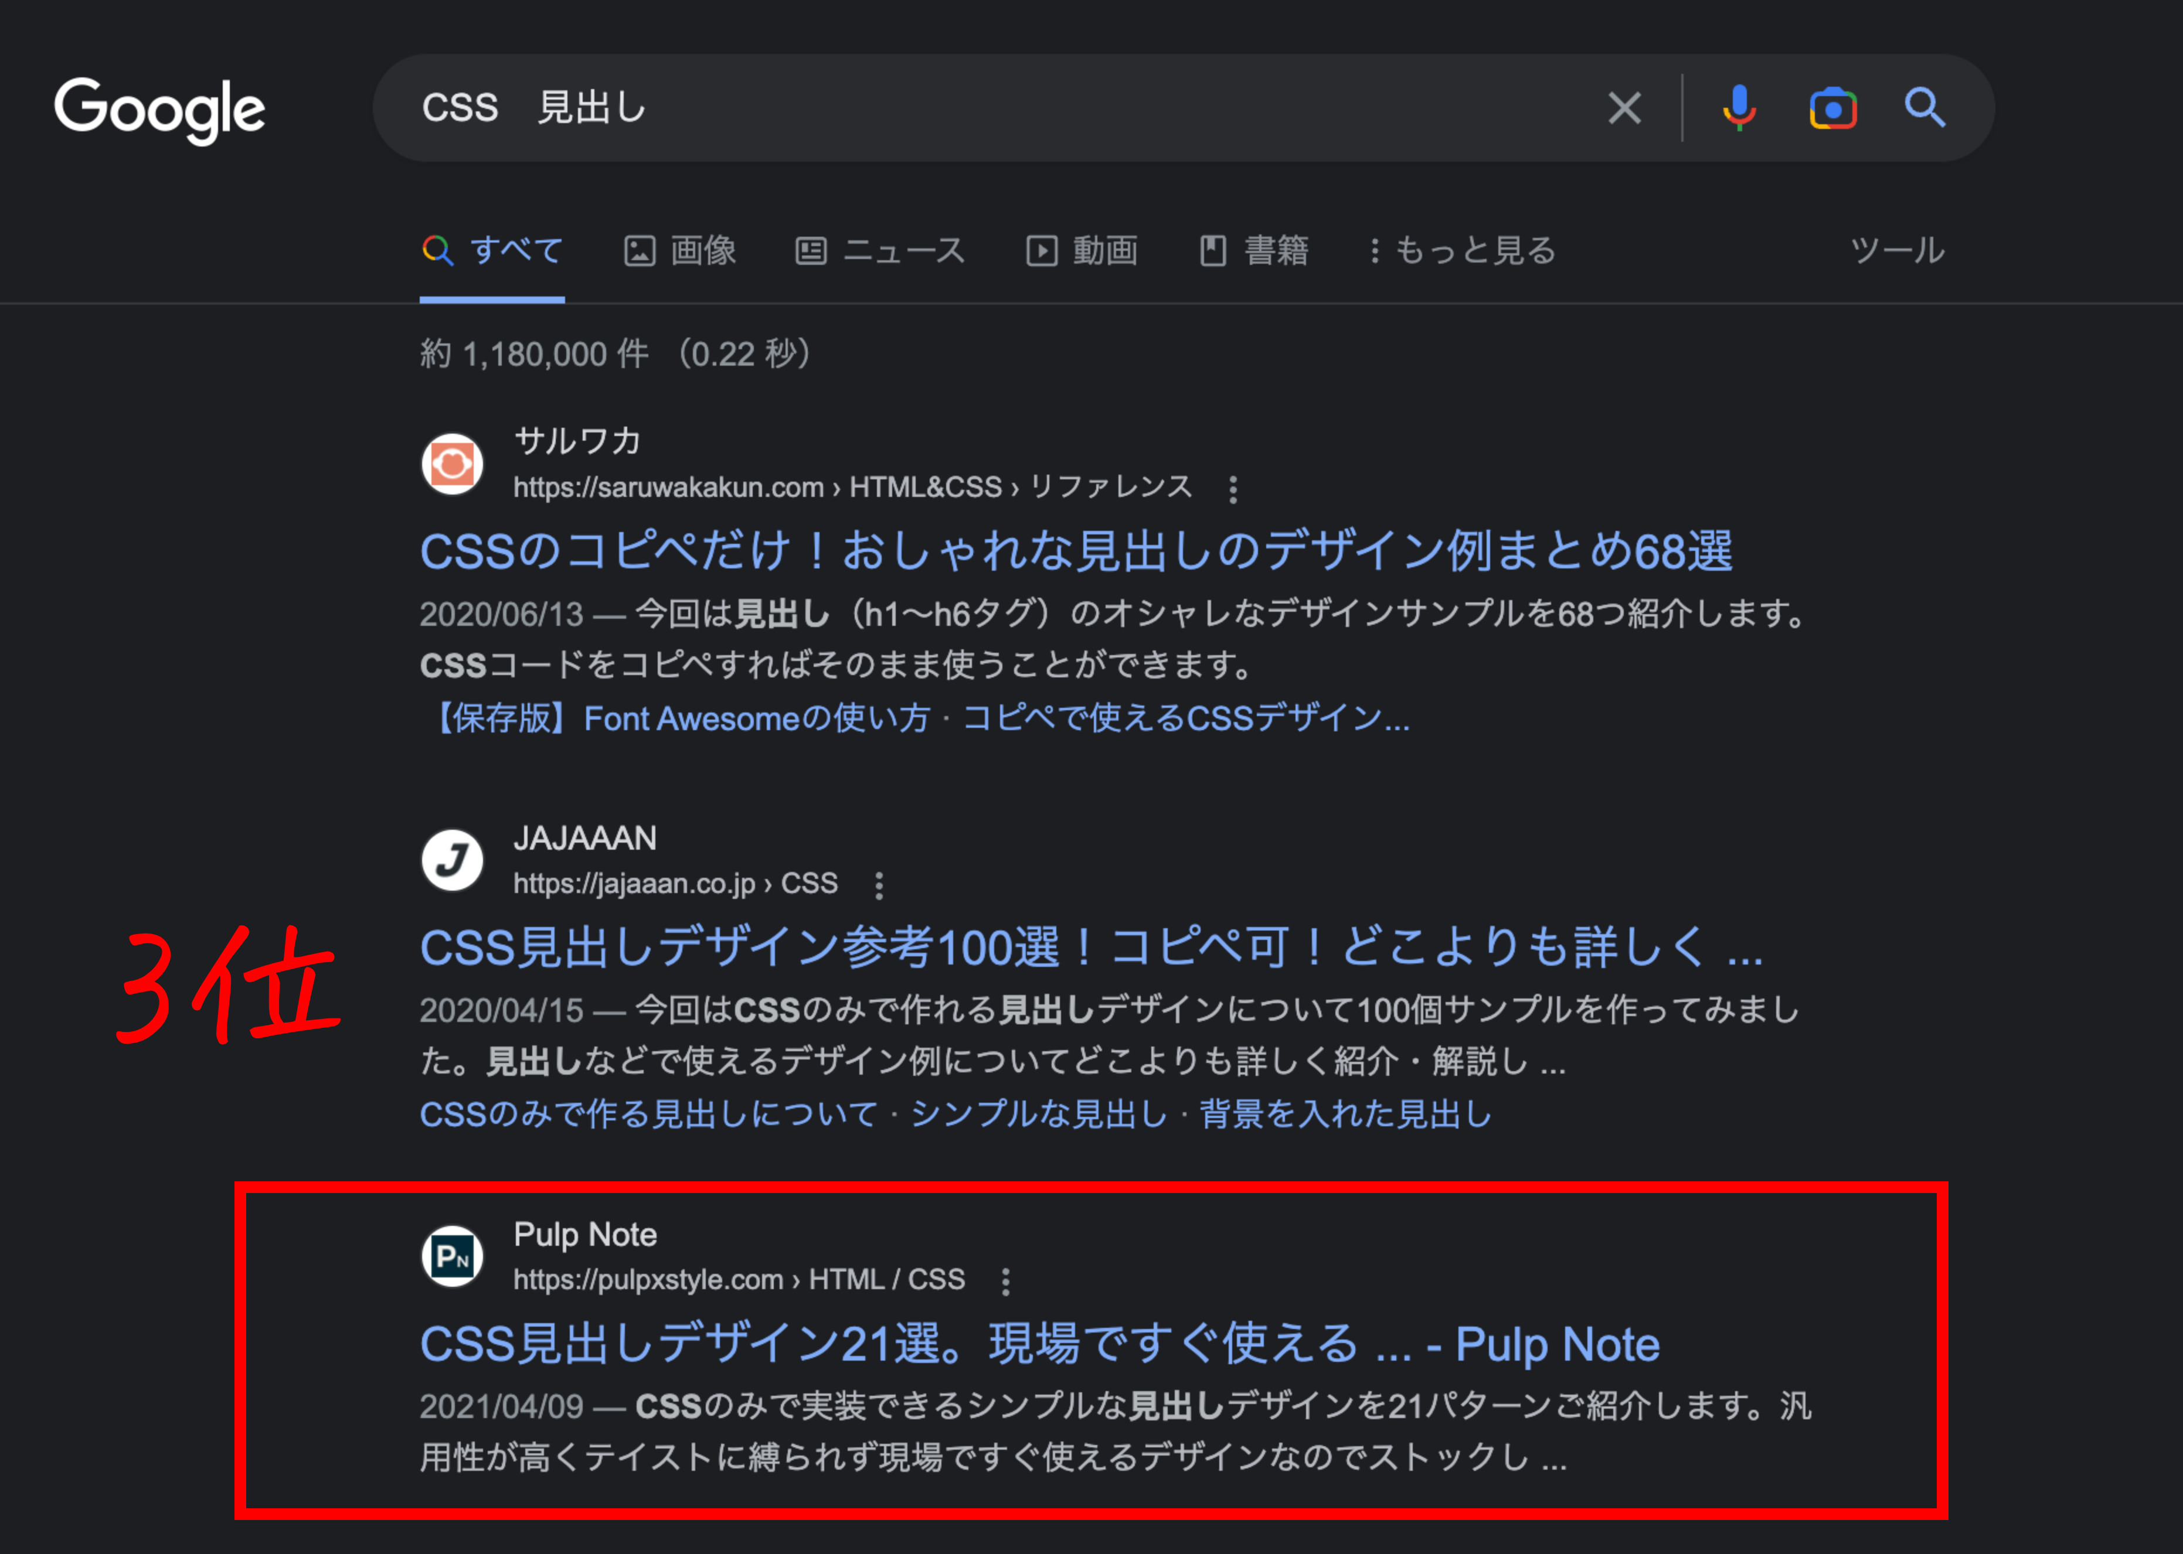Clear the search query with the X icon
The image size is (2183, 1554).
tap(1624, 107)
